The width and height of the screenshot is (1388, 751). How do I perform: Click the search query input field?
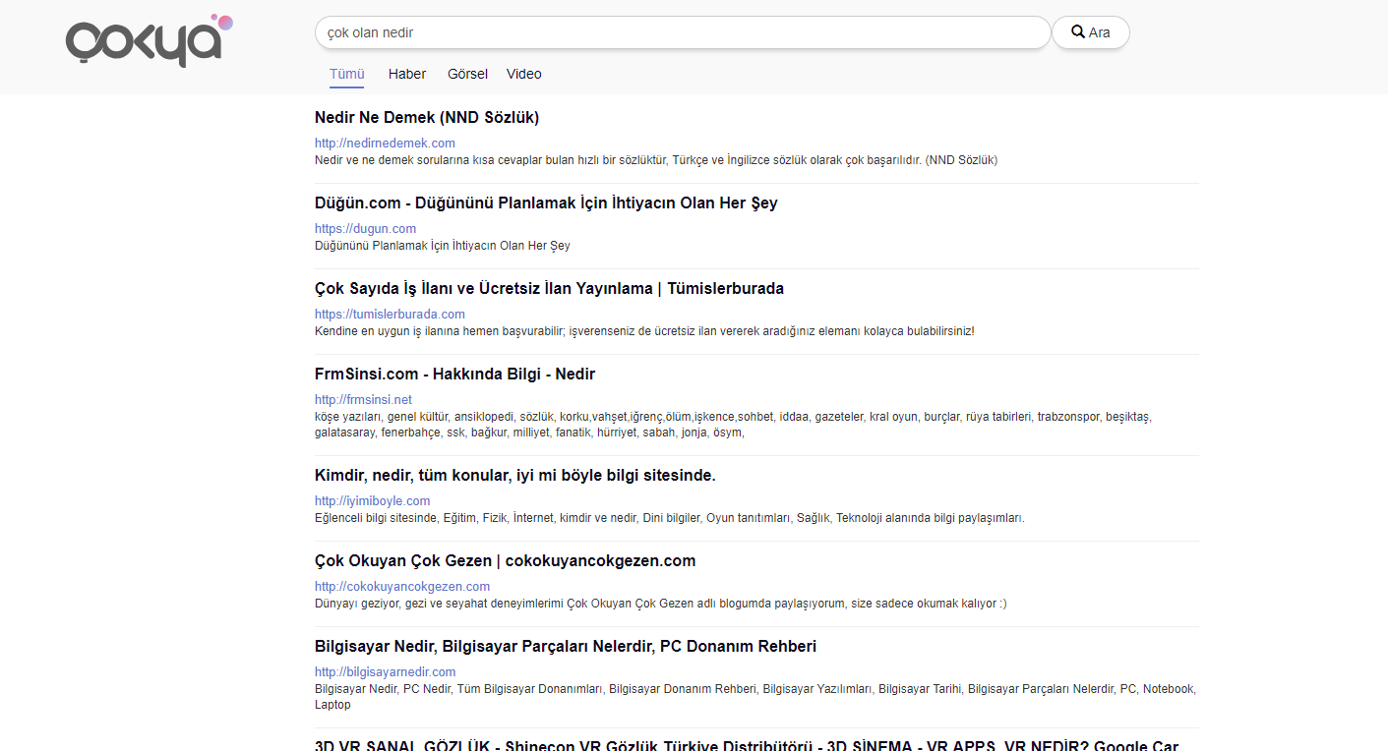(683, 32)
